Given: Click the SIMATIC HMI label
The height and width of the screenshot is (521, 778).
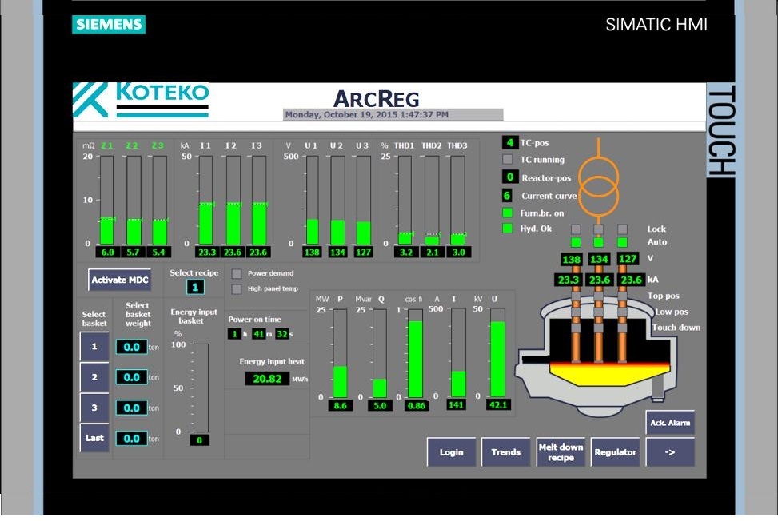Looking at the screenshot, I should 656,25.
